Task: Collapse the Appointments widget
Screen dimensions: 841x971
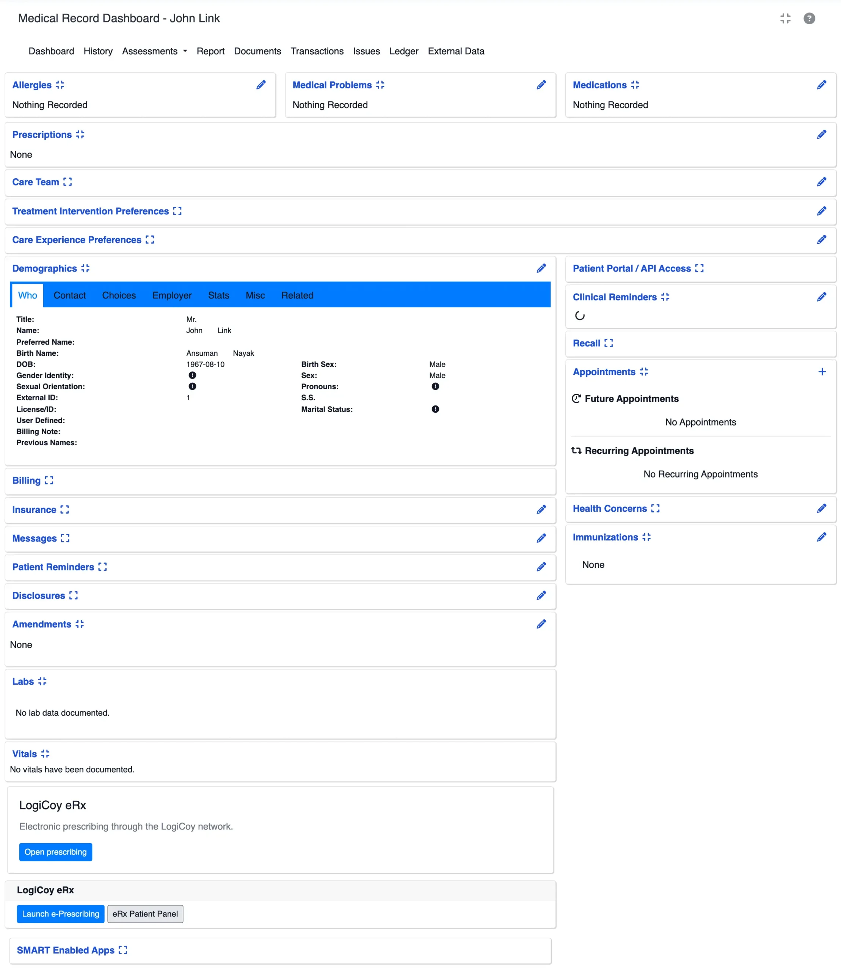Action: 644,372
